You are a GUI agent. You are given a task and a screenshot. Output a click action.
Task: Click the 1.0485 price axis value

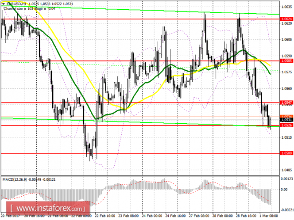point(286,170)
